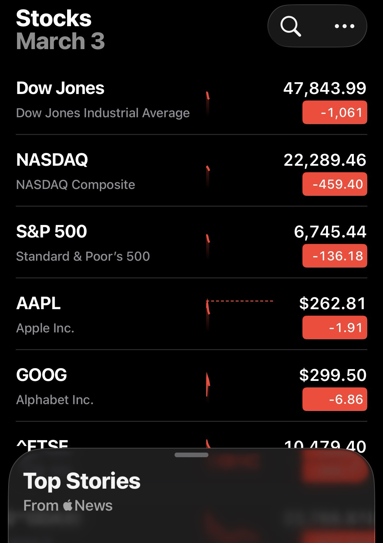Select the partially hidden ^FTSE row
The image size is (383, 543).
click(43, 444)
